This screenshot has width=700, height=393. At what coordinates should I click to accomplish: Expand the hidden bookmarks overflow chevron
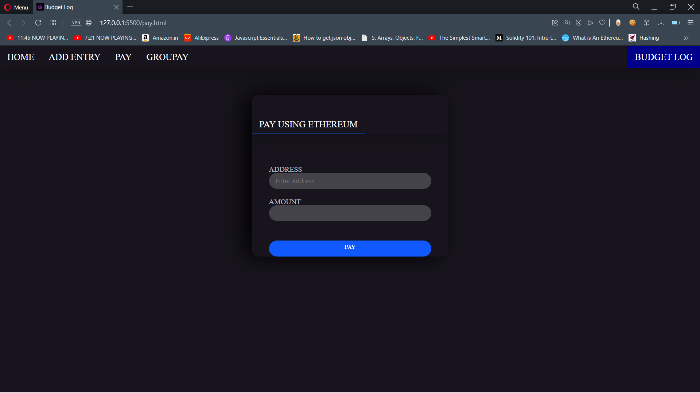coord(686,38)
